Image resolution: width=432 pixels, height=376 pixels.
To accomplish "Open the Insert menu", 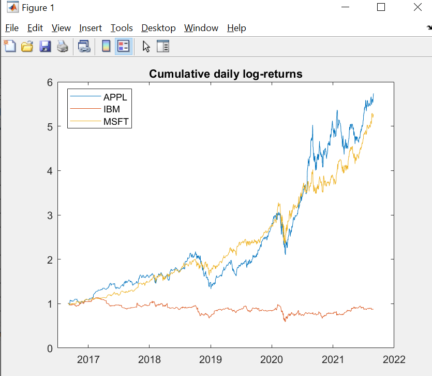I will click(x=91, y=28).
